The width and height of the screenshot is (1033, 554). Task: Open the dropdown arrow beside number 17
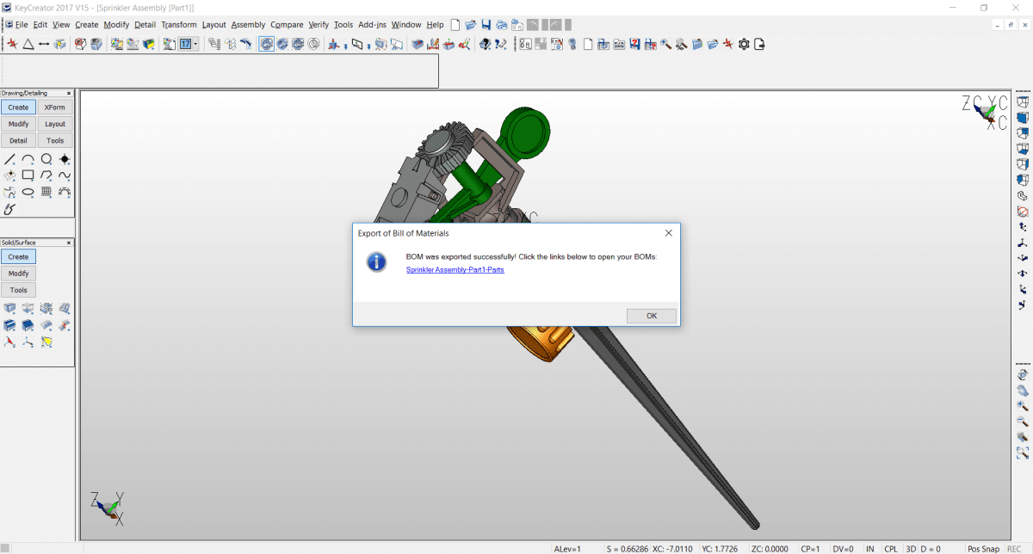coord(195,44)
